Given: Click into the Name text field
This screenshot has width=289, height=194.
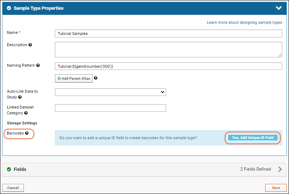Looking at the screenshot, I should (x=168, y=34).
